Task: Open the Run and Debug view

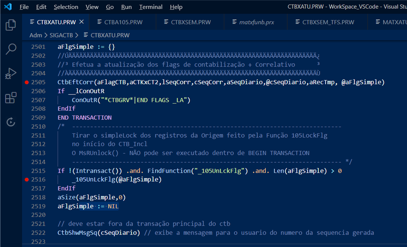Action: pyautogui.click(x=10, y=73)
